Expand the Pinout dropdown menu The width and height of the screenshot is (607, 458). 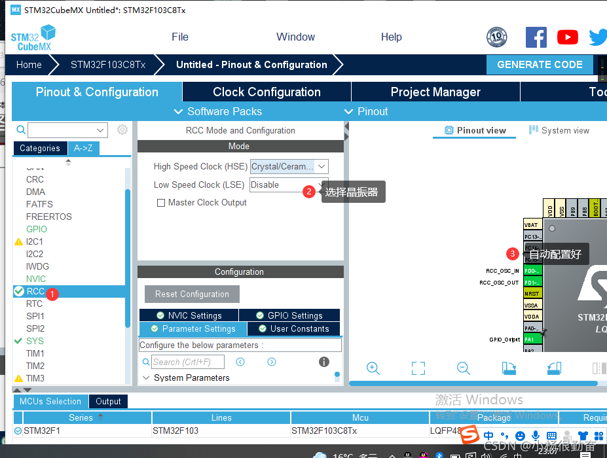pos(366,111)
